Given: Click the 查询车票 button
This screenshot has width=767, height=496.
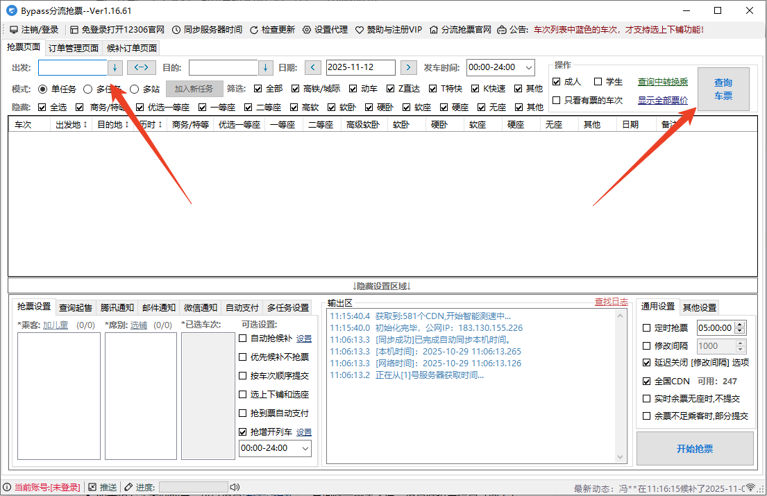Looking at the screenshot, I should click(723, 89).
